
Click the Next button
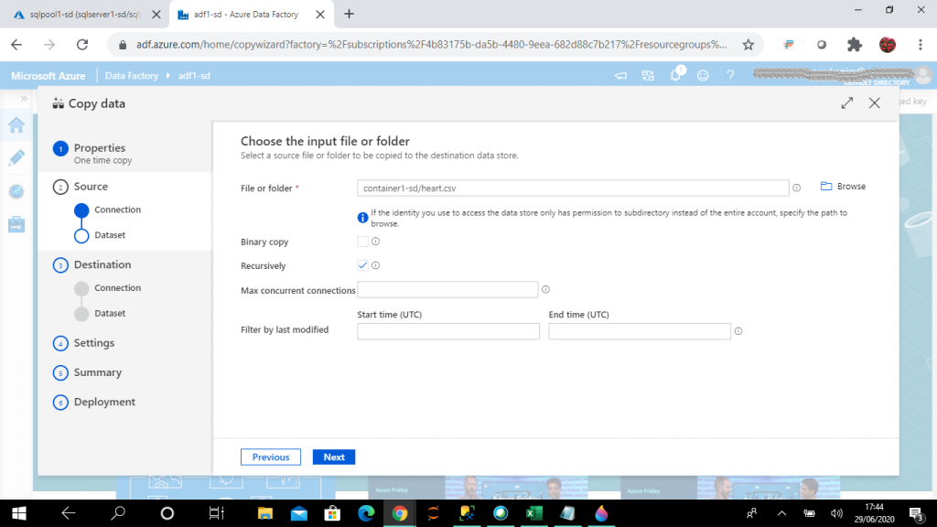(334, 457)
